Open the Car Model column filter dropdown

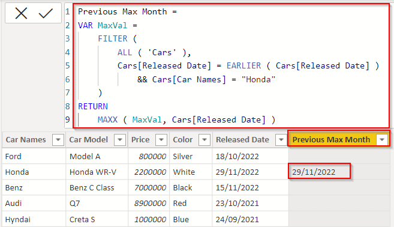tap(120, 140)
